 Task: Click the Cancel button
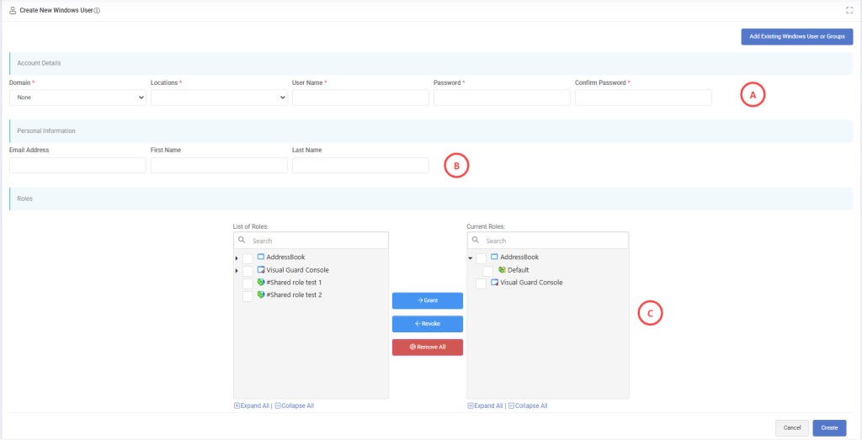(x=792, y=428)
